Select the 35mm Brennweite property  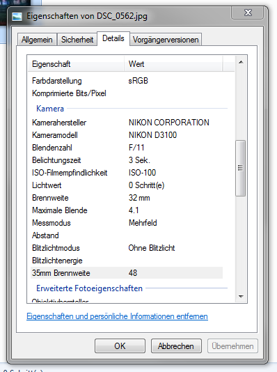pos(61,273)
